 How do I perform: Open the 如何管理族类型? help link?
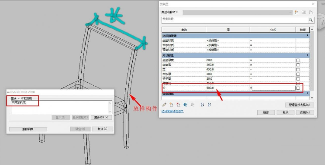click(172, 111)
